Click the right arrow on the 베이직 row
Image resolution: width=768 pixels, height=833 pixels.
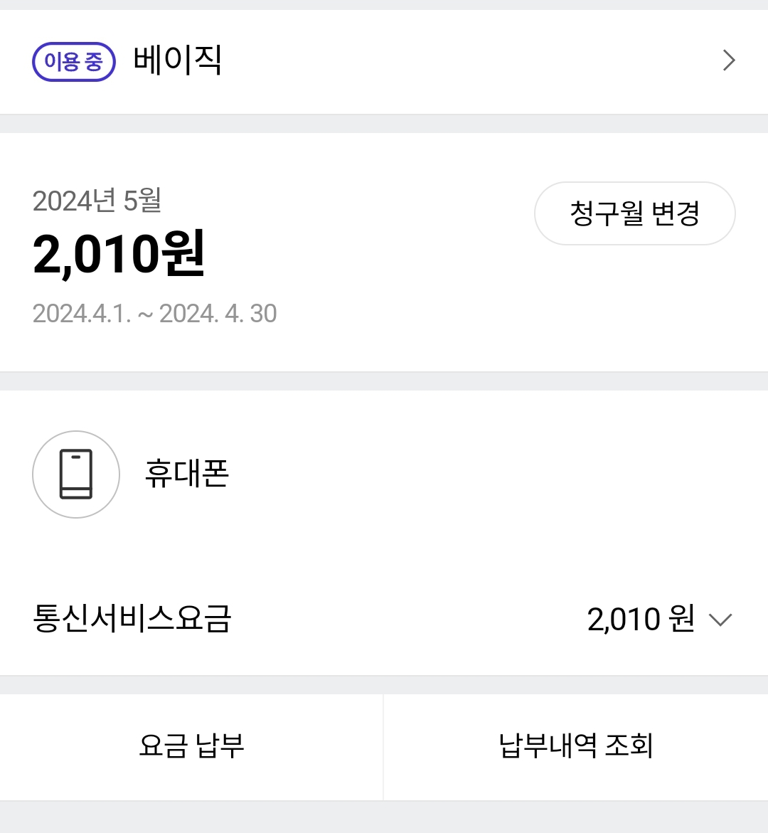(728, 61)
